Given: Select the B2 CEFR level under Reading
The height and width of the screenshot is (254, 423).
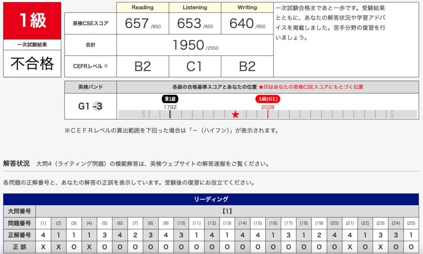Looking at the screenshot, I should [143, 66].
